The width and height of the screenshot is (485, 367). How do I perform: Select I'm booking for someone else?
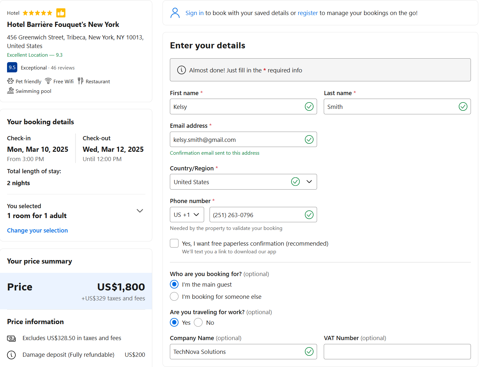pos(174,297)
